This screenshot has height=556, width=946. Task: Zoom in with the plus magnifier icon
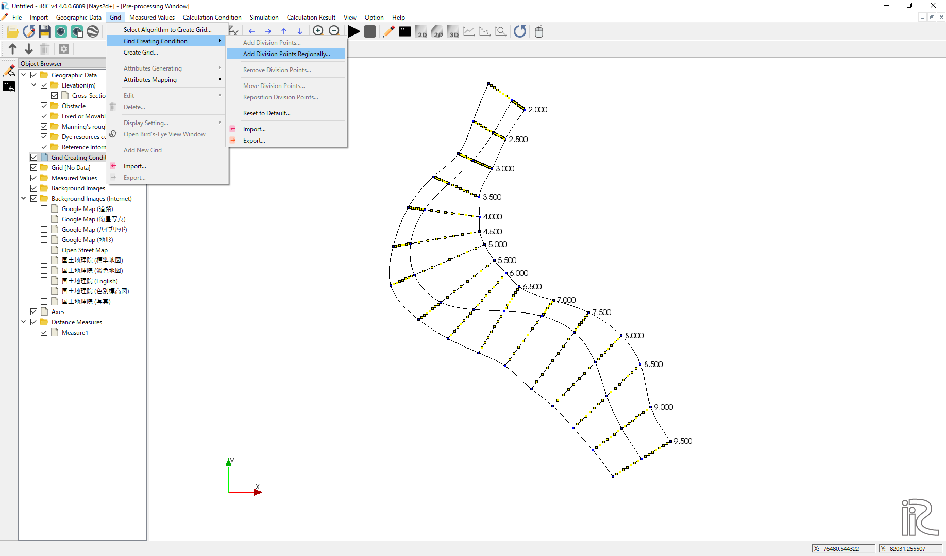(318, 31)
